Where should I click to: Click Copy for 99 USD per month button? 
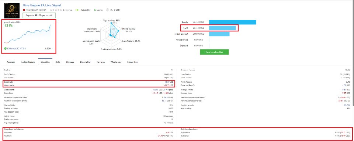39,16
